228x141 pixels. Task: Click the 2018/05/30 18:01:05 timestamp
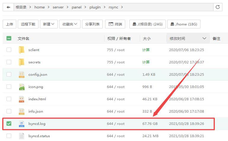click(187, 87)
